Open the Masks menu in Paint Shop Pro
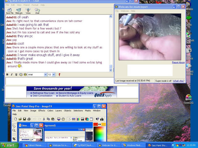198x148 pixels. pos(88,111)
